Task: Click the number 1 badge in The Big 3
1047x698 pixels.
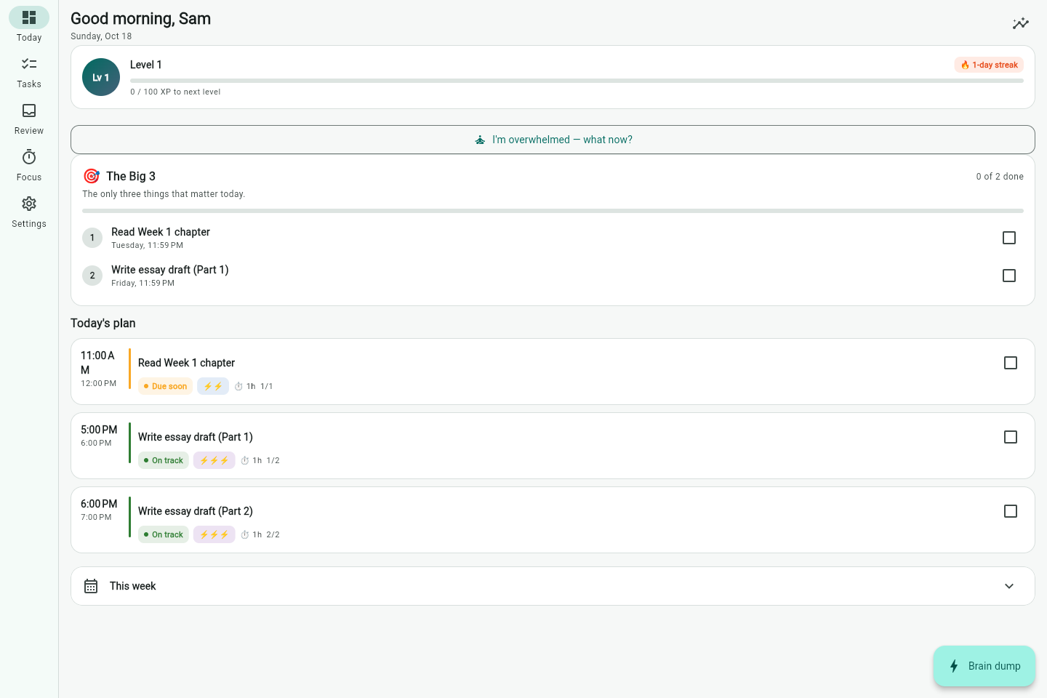Action: pyautogui.click(x=92, y=238)
